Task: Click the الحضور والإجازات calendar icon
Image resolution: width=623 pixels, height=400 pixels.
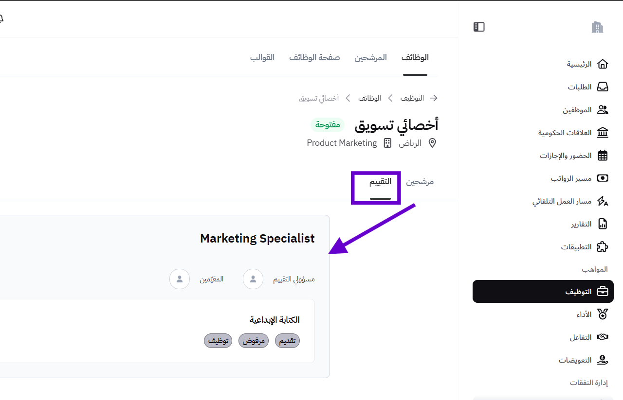Action: (x=603, y=156)
